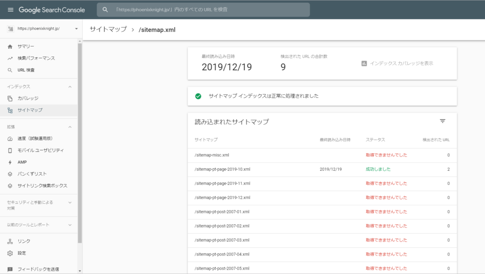Open the モバイル ユーザビリティ phone icon
The width and height of the screenshot is (485, 274).
10,150
